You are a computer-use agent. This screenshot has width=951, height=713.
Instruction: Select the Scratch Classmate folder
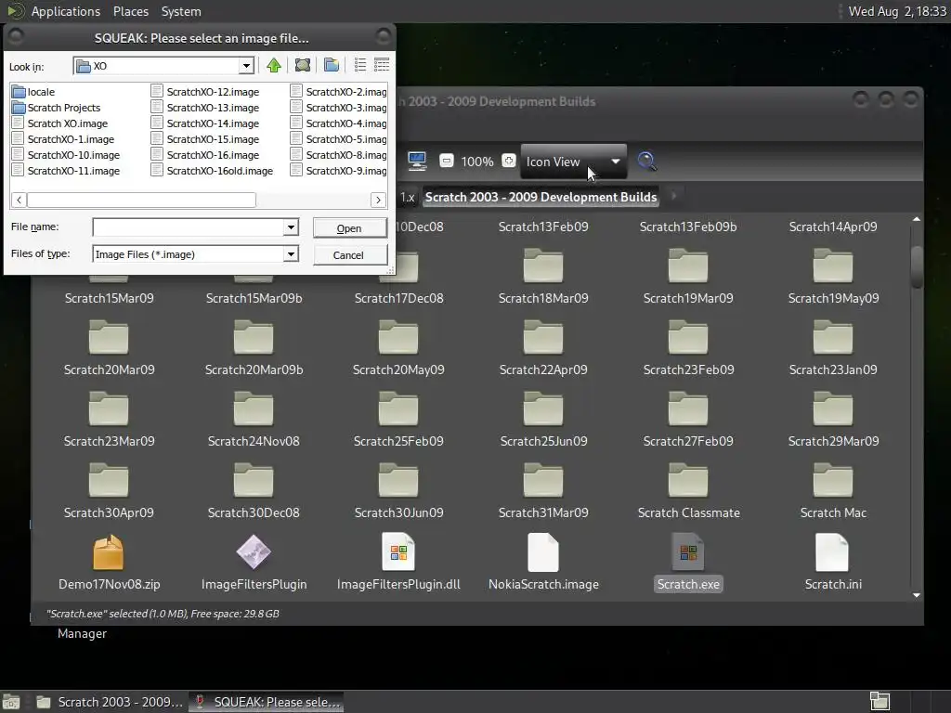[x=688, y=491]
